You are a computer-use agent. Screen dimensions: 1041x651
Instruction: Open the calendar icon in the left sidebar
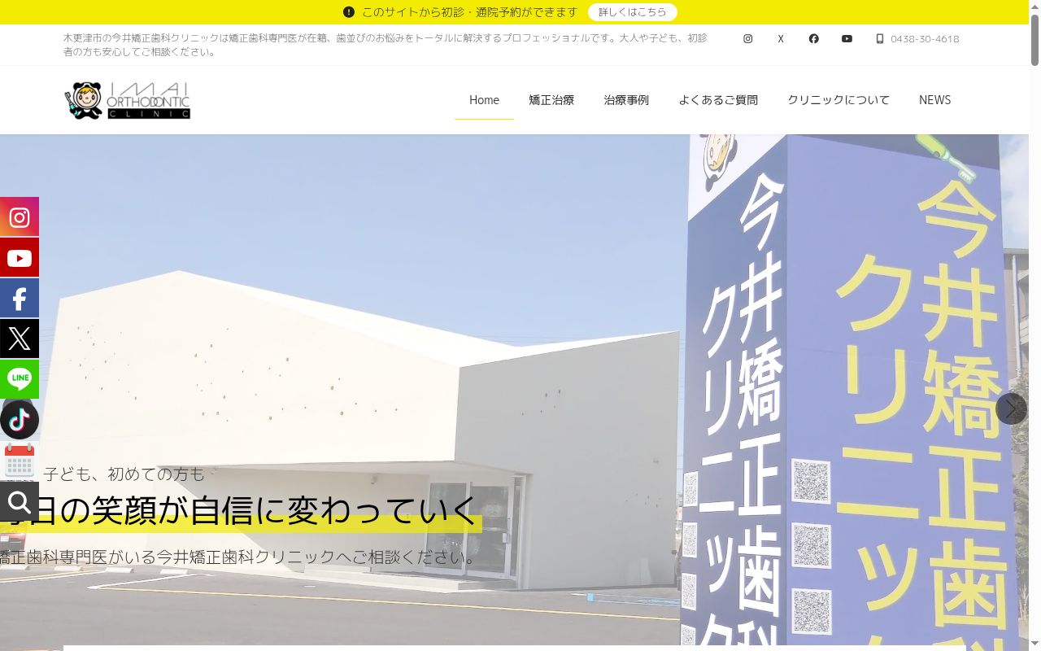(20, 461)
